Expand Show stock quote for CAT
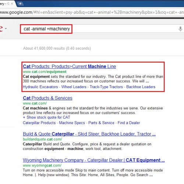 tap(46, 117)
